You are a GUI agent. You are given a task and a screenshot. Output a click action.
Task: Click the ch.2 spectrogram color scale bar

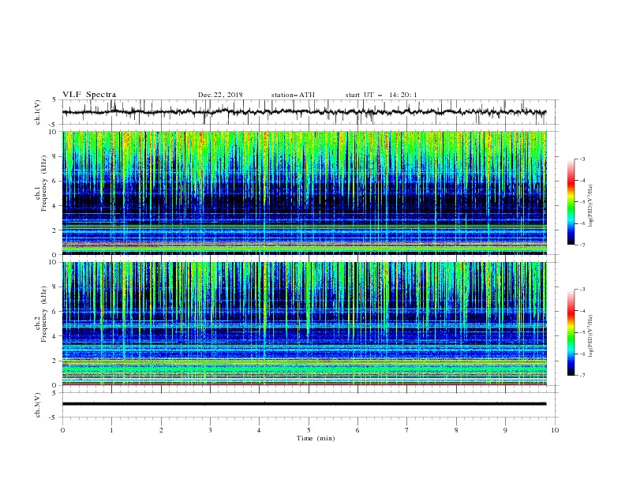pos(571,332)
